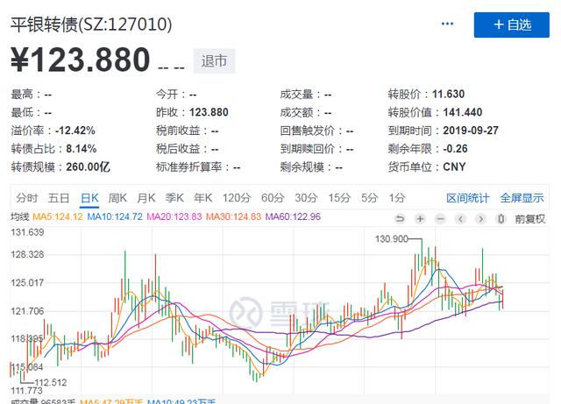This screenshot has height=404, width=561.
Task: Click the 均线 moving average label
Action: [x=19, y=216]
